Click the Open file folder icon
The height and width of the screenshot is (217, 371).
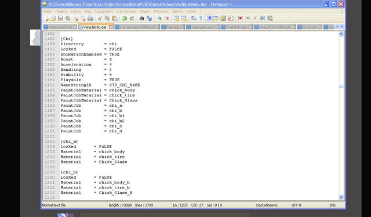(53, 18)
